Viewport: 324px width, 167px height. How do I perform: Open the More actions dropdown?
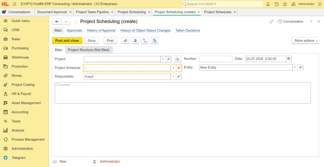click(x=305, y=40)
